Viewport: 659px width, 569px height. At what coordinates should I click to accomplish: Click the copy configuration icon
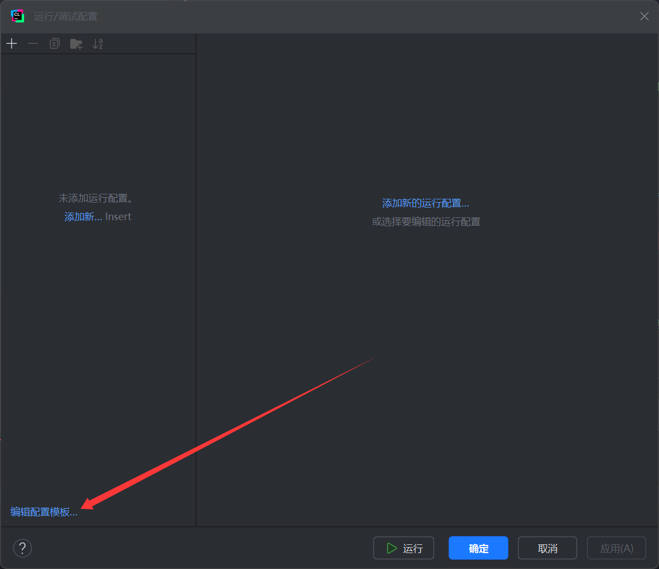click(x=54, y=44)
